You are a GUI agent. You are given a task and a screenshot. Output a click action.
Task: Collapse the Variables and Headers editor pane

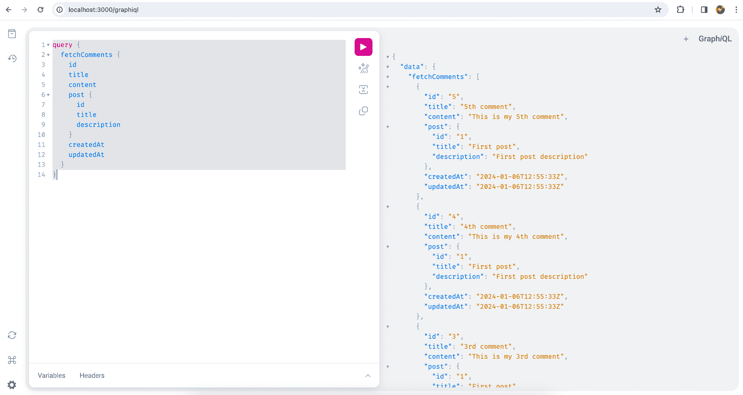(368, 375)
